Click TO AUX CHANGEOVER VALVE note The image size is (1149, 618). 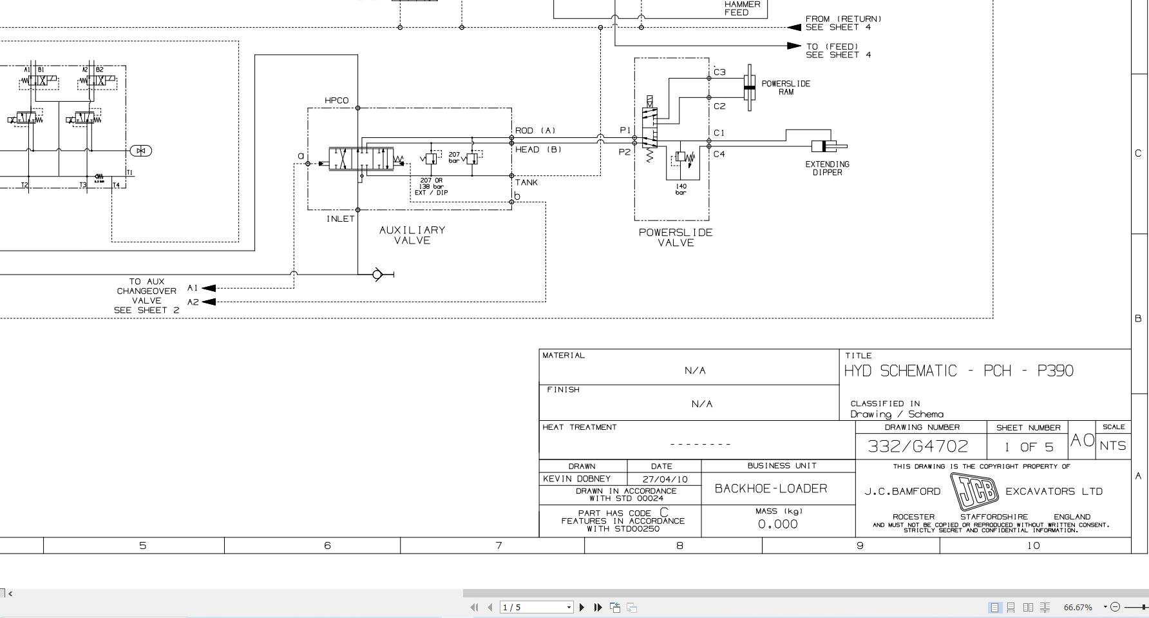tap(147, 296)
